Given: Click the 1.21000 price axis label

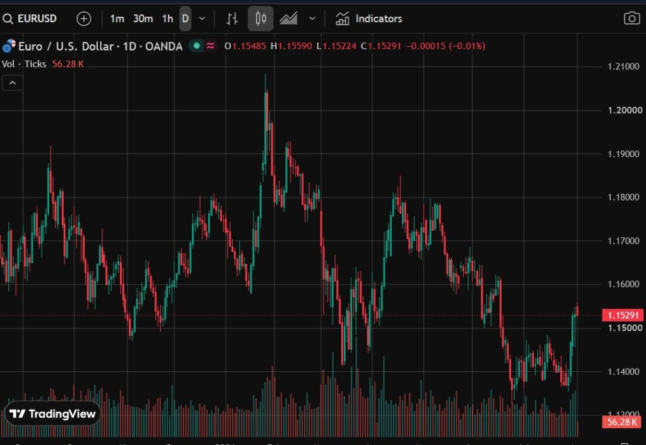Looking at the screenshot, I should tap(623, 66).
